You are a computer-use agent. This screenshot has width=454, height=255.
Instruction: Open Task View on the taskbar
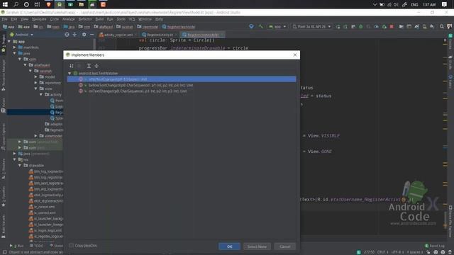[x=37, y=4]
